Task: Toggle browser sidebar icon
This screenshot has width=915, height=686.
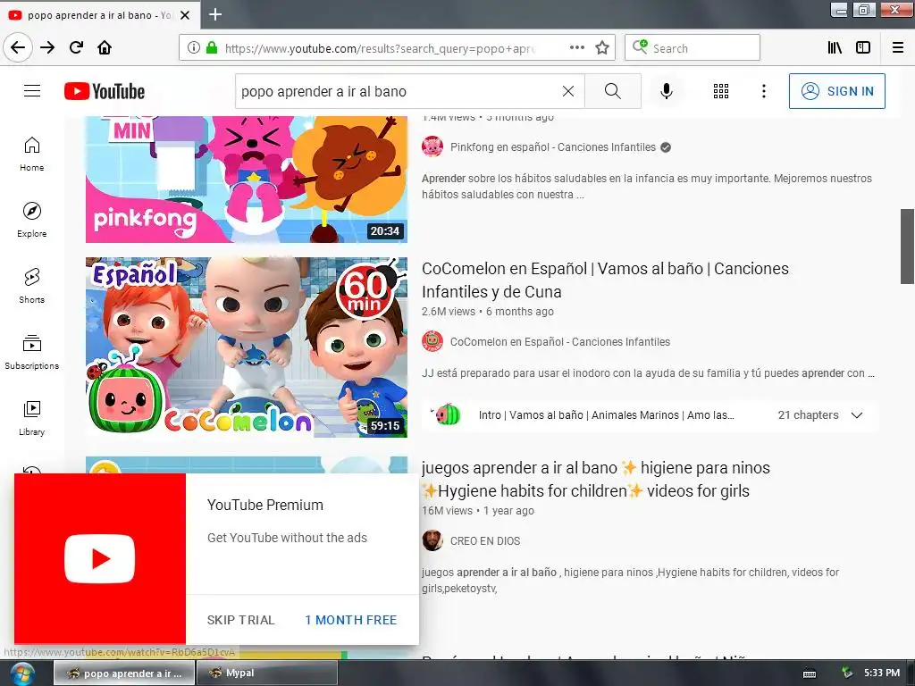Action: click(x=863, y=47)
